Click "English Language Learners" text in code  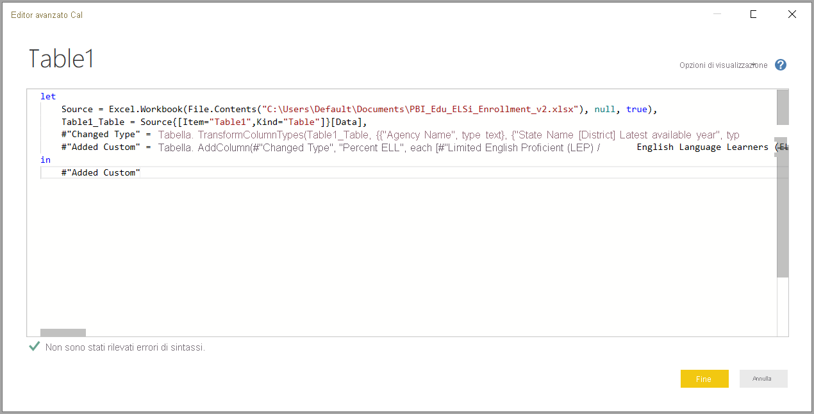[x=702, y=147]
